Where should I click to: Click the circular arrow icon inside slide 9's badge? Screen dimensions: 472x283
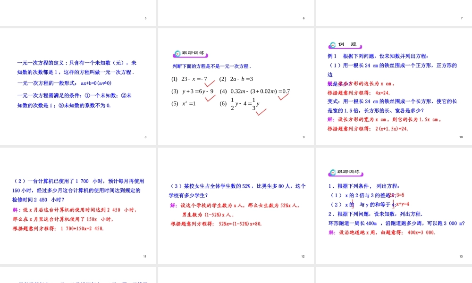click(177, 54)
